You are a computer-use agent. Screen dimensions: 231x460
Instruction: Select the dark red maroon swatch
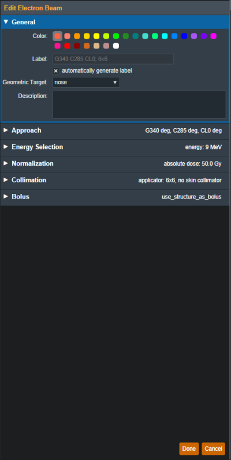coord(77,46)
